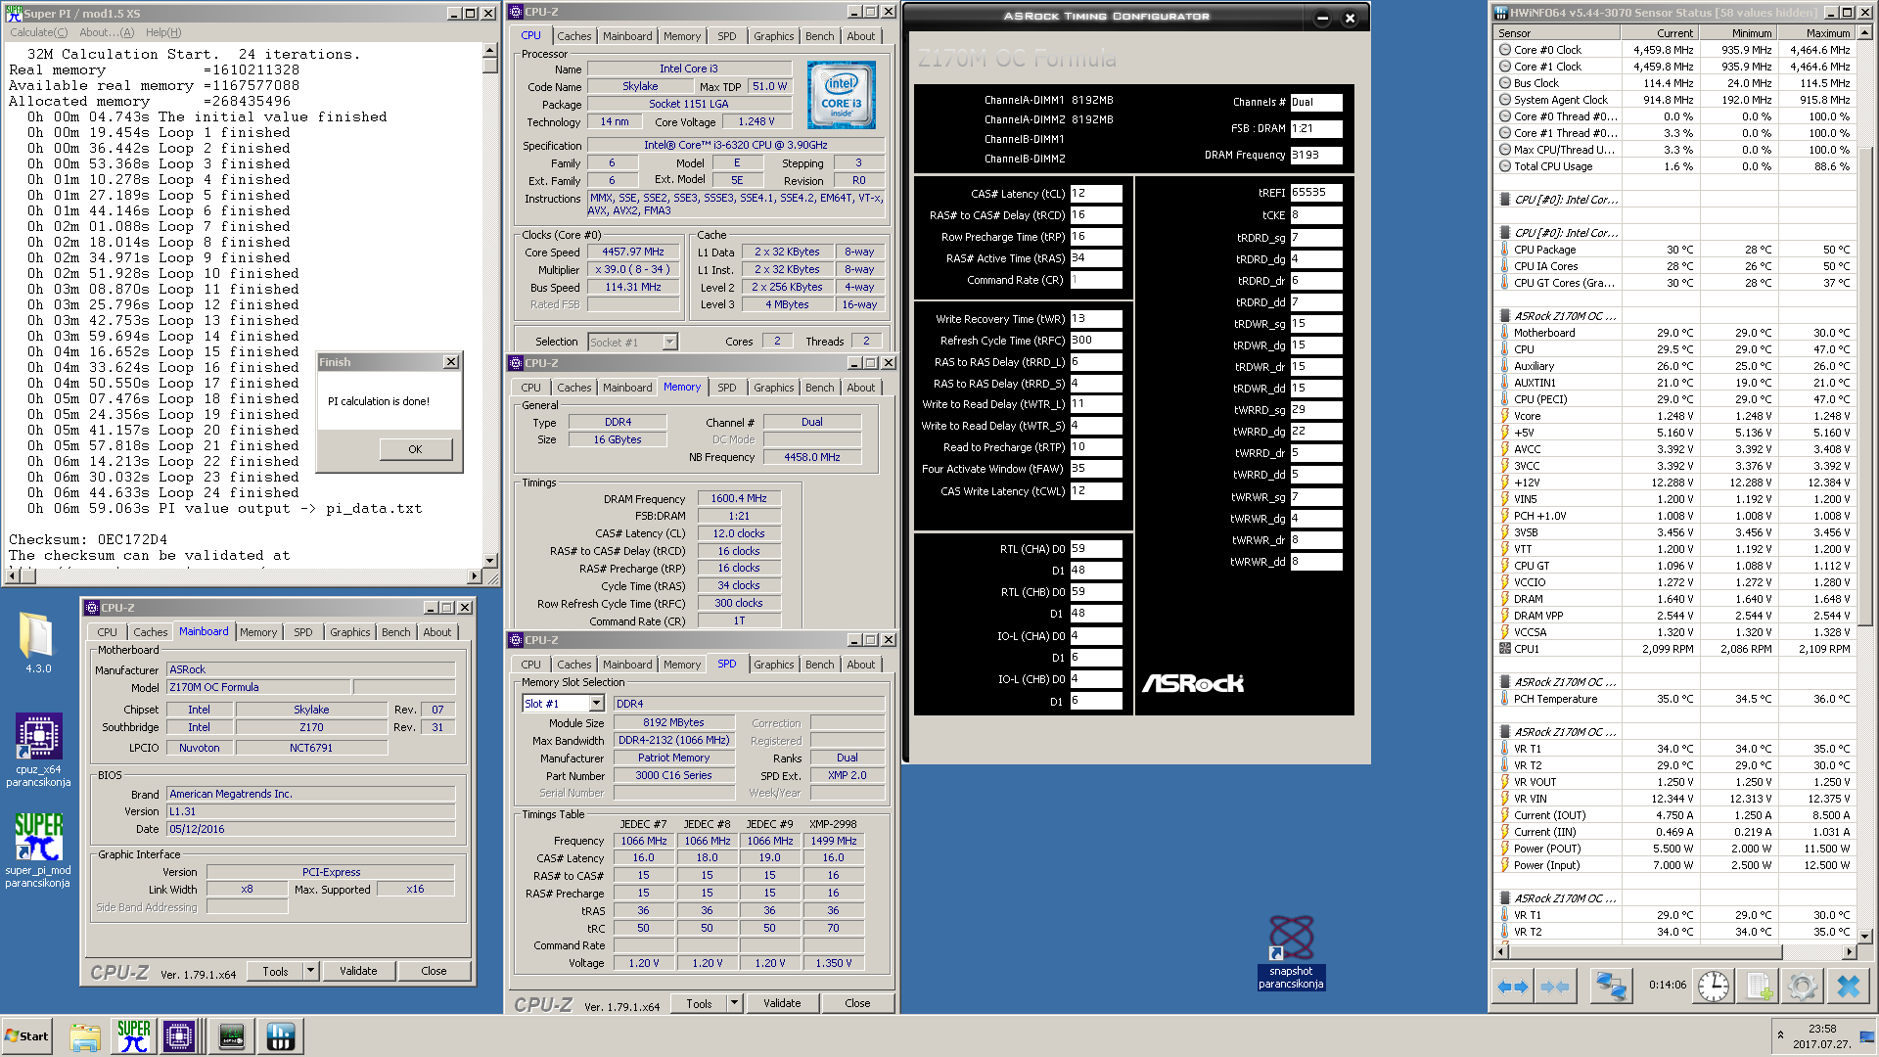Switch to Graphics tab in Memory CPU-Z window

click(773, 388)
